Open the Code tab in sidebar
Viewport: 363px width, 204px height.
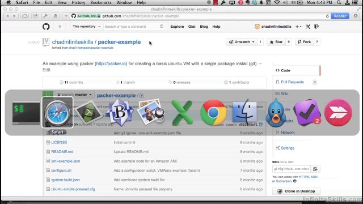[x=296, y=70]
